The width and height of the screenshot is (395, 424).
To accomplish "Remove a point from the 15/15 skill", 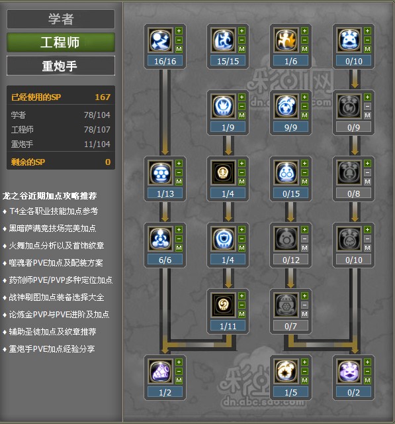I will pyautogui.click(x=241, y=40).
